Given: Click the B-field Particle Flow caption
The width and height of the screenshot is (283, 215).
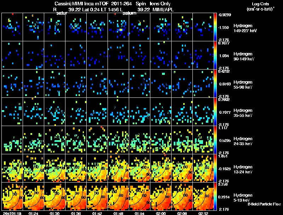Looking at the screenshot, I should [264, 204].
